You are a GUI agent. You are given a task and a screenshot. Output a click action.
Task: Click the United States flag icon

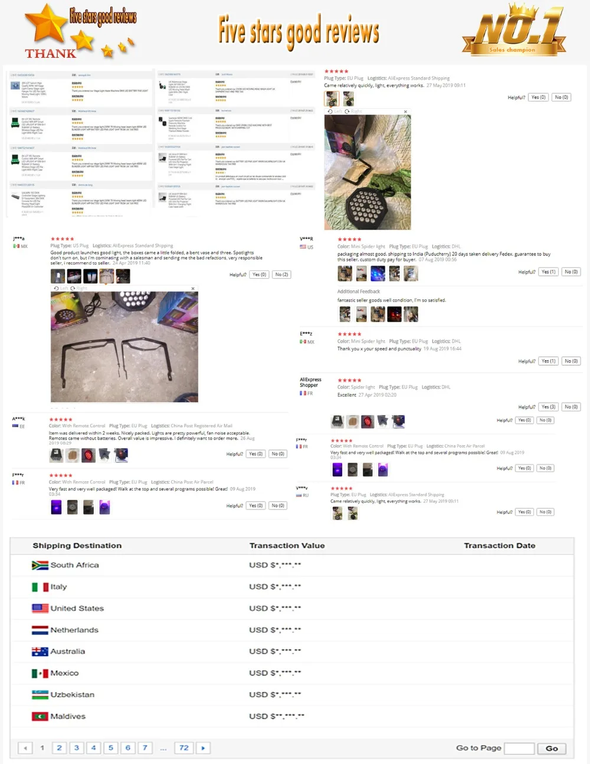coord(40,609)
